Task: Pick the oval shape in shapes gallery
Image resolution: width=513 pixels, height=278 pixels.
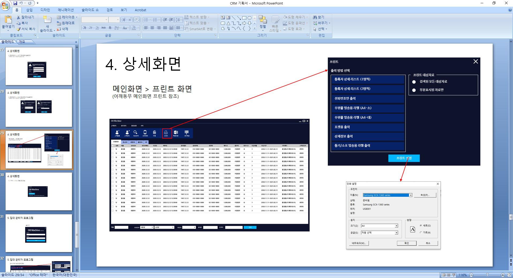Action: click(249, 18)
